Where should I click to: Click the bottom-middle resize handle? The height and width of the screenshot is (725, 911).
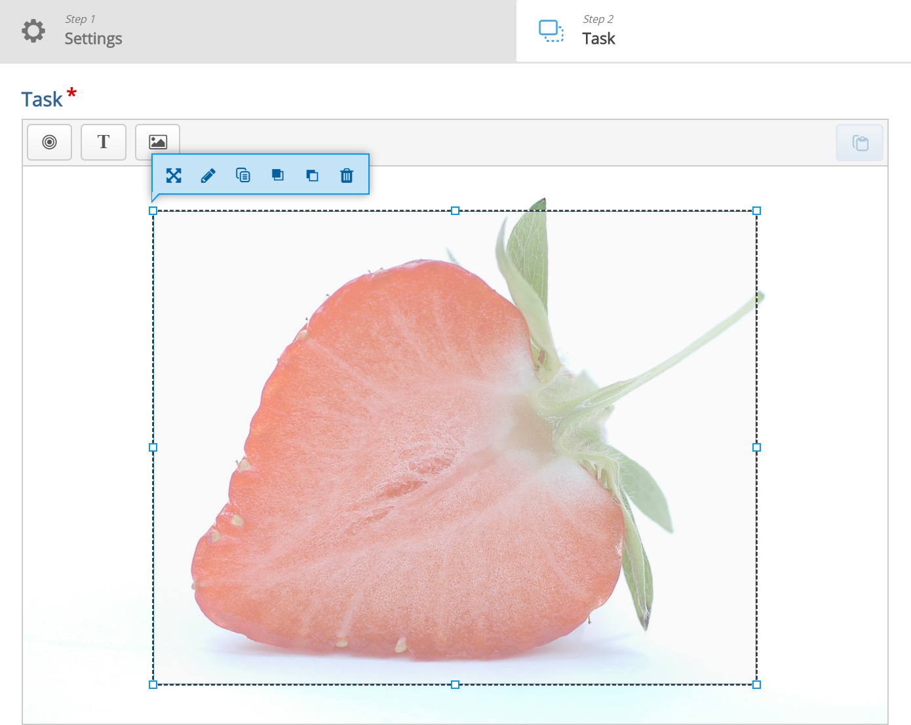click(455, 684)
